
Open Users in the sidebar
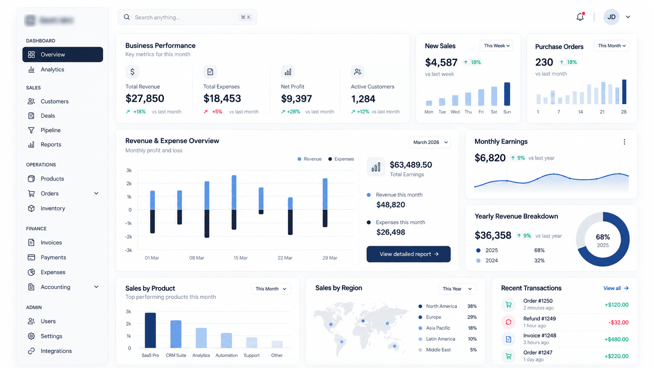63,321
